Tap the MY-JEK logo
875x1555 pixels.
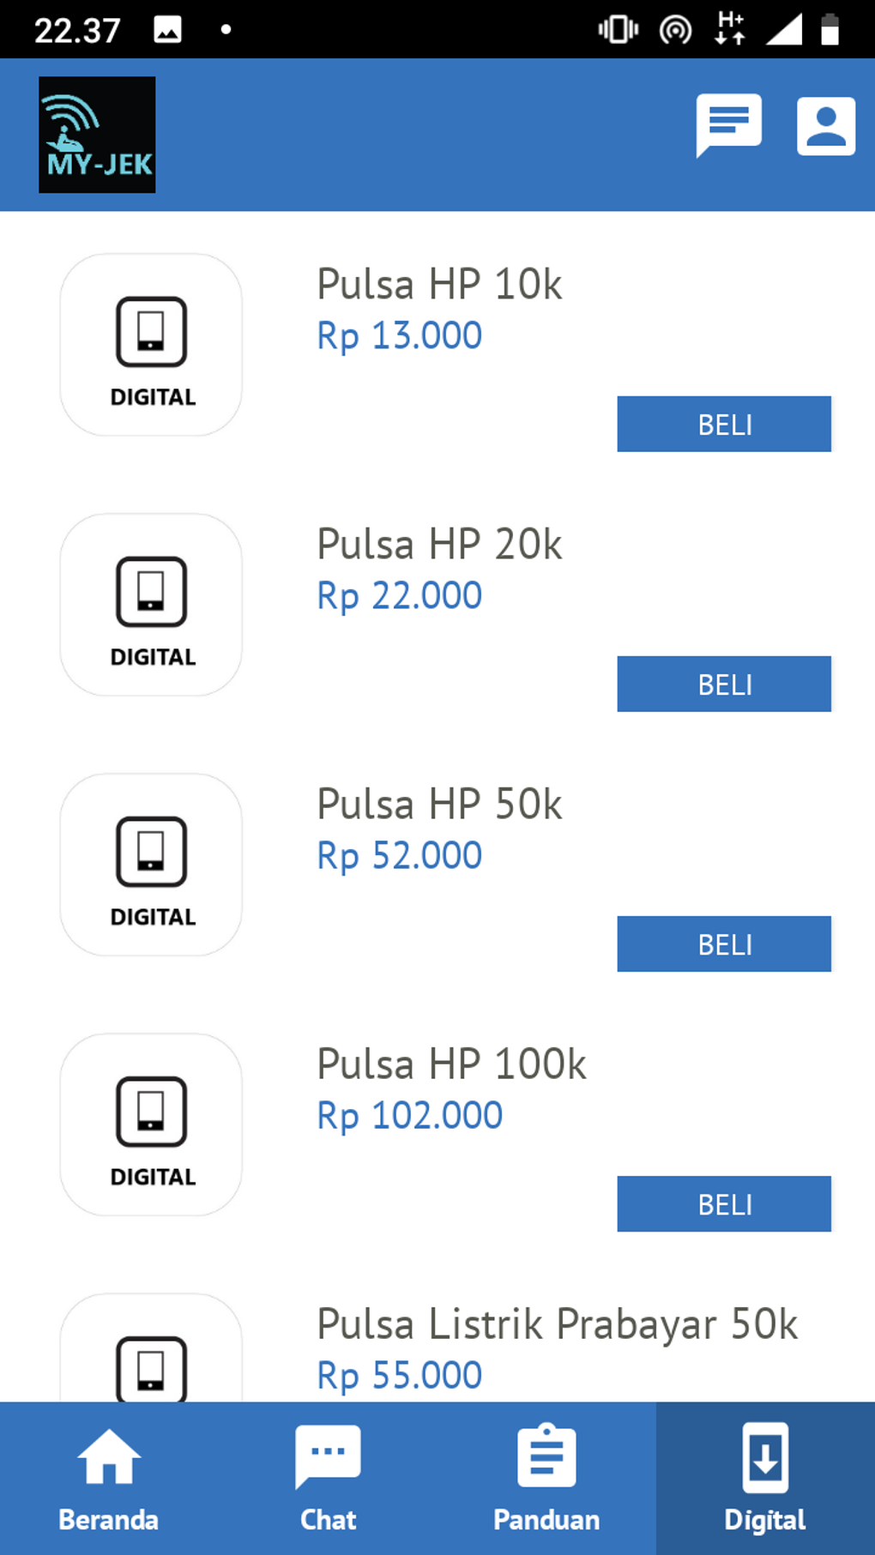click(97, 135)
